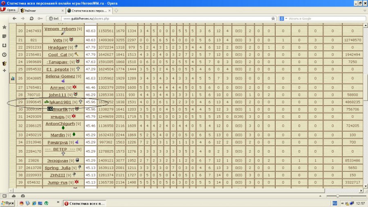The image size is (368, 207).
Task: Expand quick launch chevron on taskbar
Action: click(58, 202)
